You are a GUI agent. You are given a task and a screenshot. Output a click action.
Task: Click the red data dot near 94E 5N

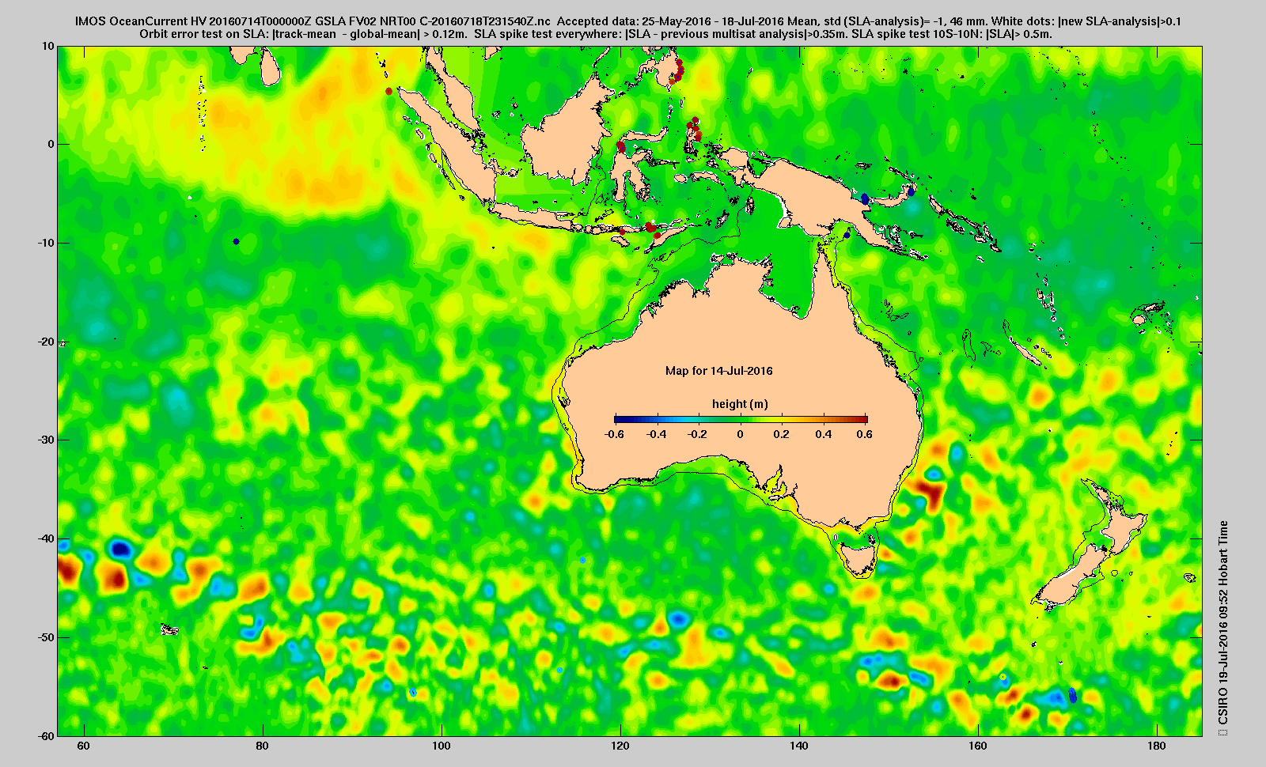[x=389, y=91]
